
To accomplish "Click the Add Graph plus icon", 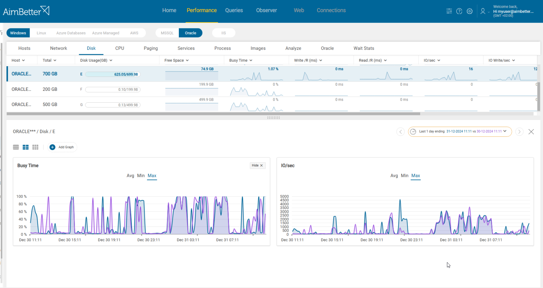I will [52, 147].
